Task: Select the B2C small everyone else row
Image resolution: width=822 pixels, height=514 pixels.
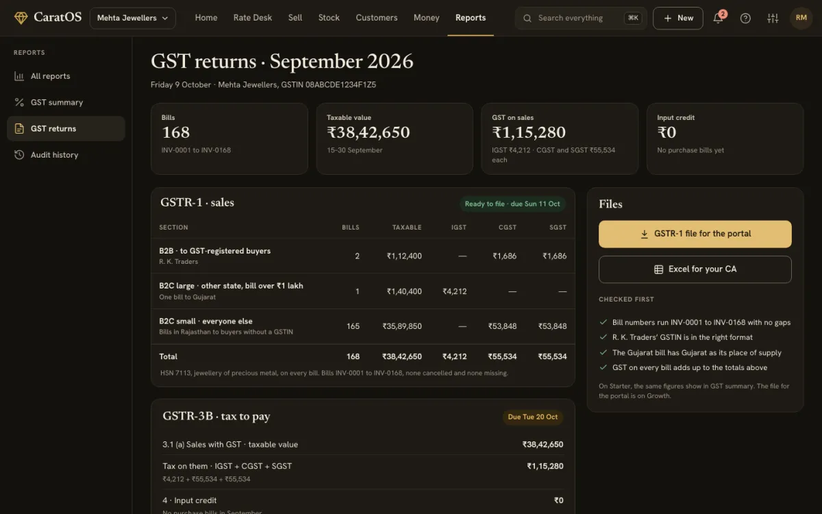Action: [362, 326]
